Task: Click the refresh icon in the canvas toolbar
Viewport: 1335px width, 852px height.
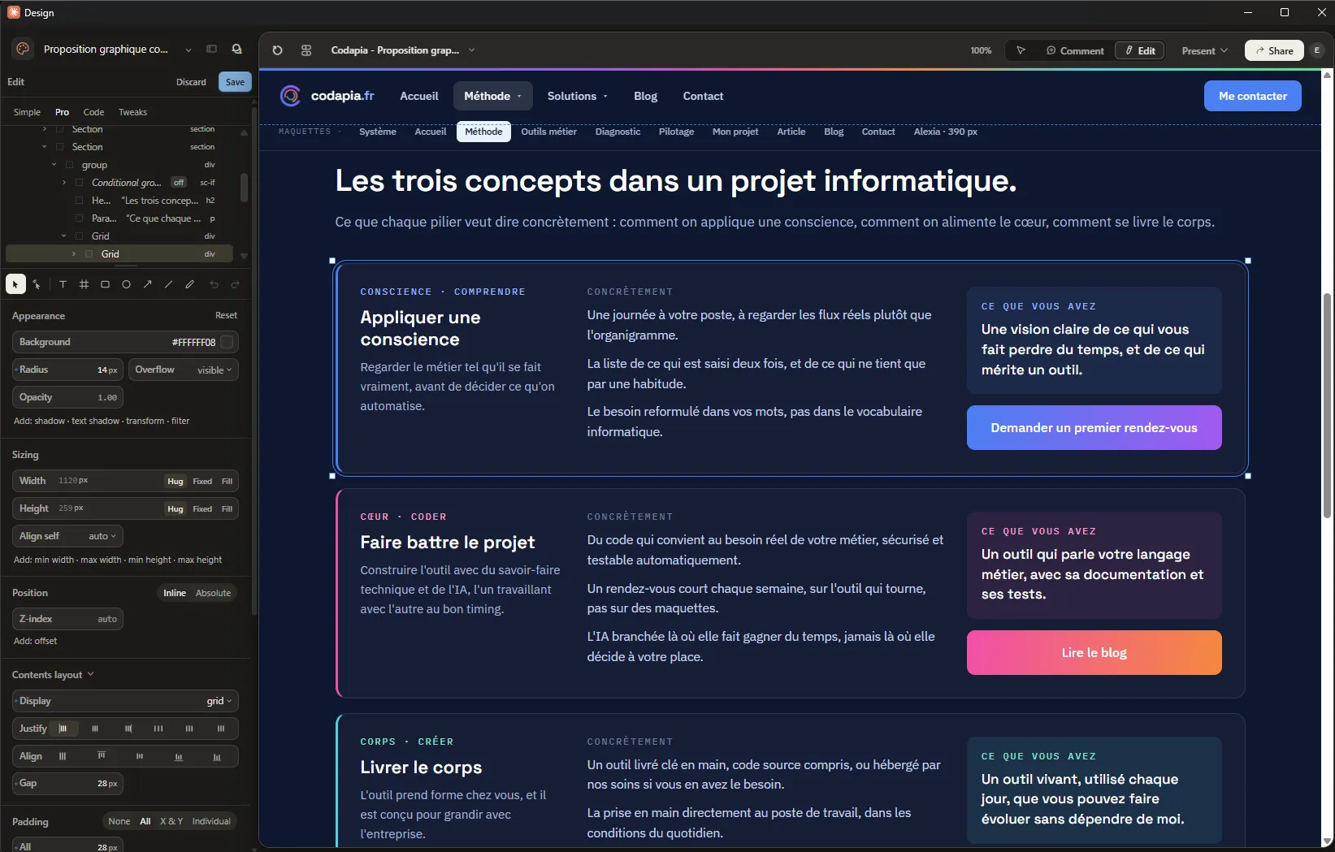Action: click(x=277, y=50)
